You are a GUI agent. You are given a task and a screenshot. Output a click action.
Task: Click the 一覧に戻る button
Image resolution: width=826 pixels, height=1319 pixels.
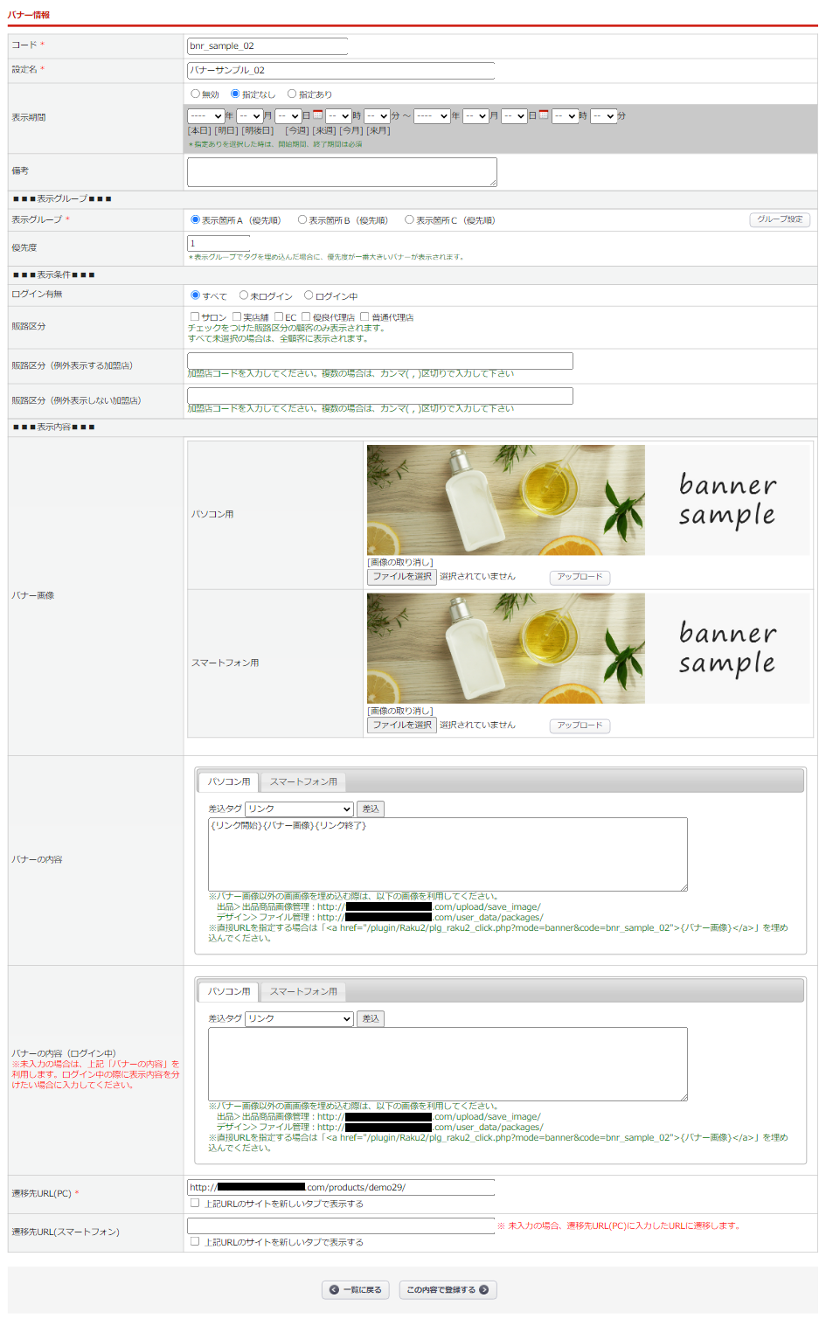click(x=356, y=1289)
